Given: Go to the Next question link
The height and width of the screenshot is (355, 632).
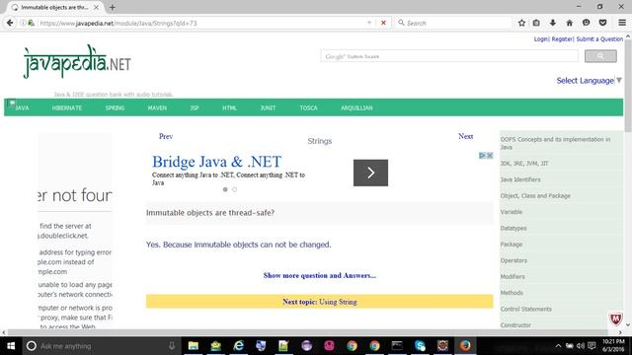Looking at the screenshot, I should coord(465,136).
